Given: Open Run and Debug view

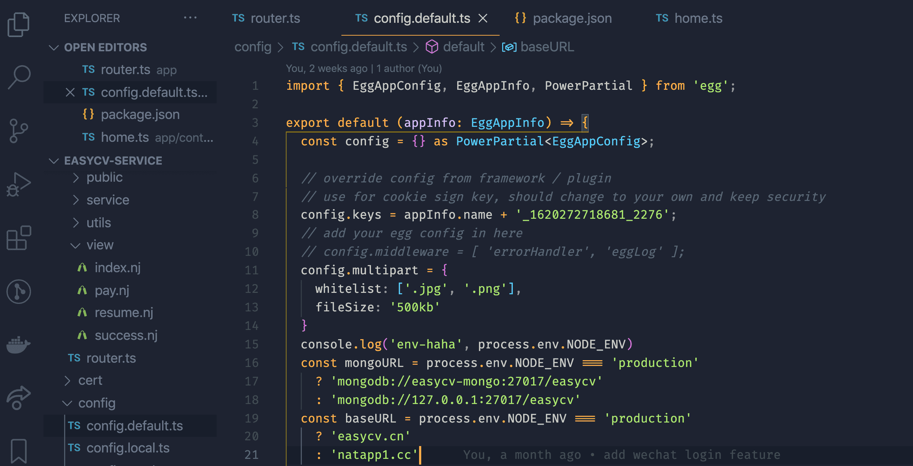Looking at the screenshot, I should tap(19, 184).
